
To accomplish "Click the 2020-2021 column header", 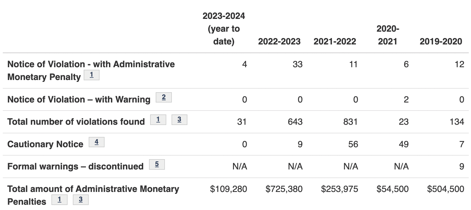I will [388, 35].
